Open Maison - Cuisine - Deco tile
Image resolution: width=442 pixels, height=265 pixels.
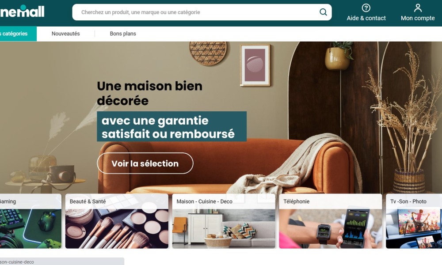[224, 221]
